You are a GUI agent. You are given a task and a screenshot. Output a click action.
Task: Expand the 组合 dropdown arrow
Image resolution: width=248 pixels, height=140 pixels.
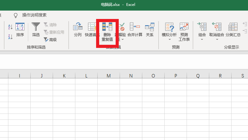click(x=202, y=40)
